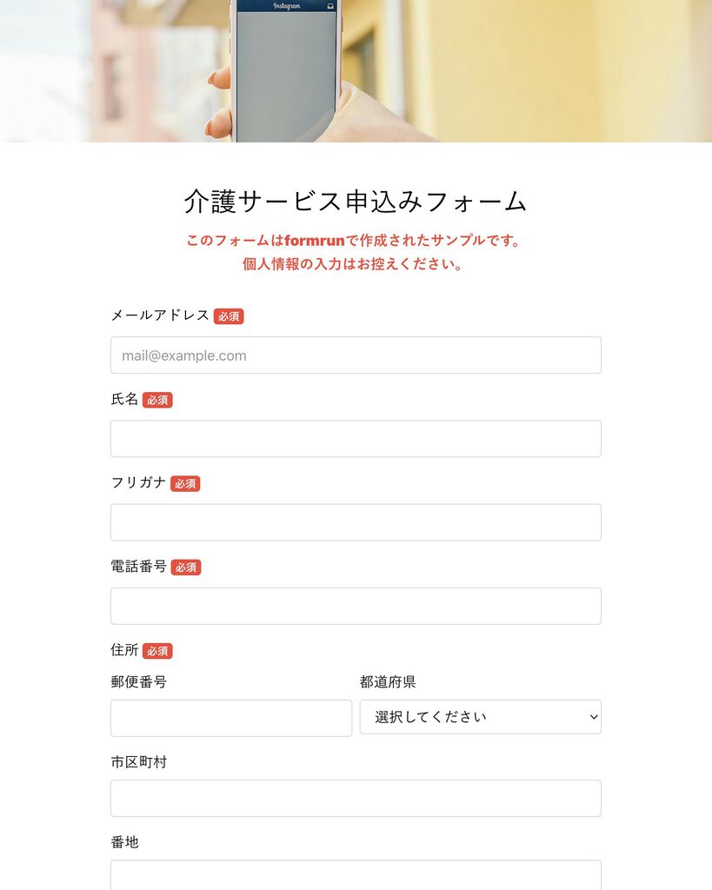Click the 介護サービス申込みフォーム title

356,202
